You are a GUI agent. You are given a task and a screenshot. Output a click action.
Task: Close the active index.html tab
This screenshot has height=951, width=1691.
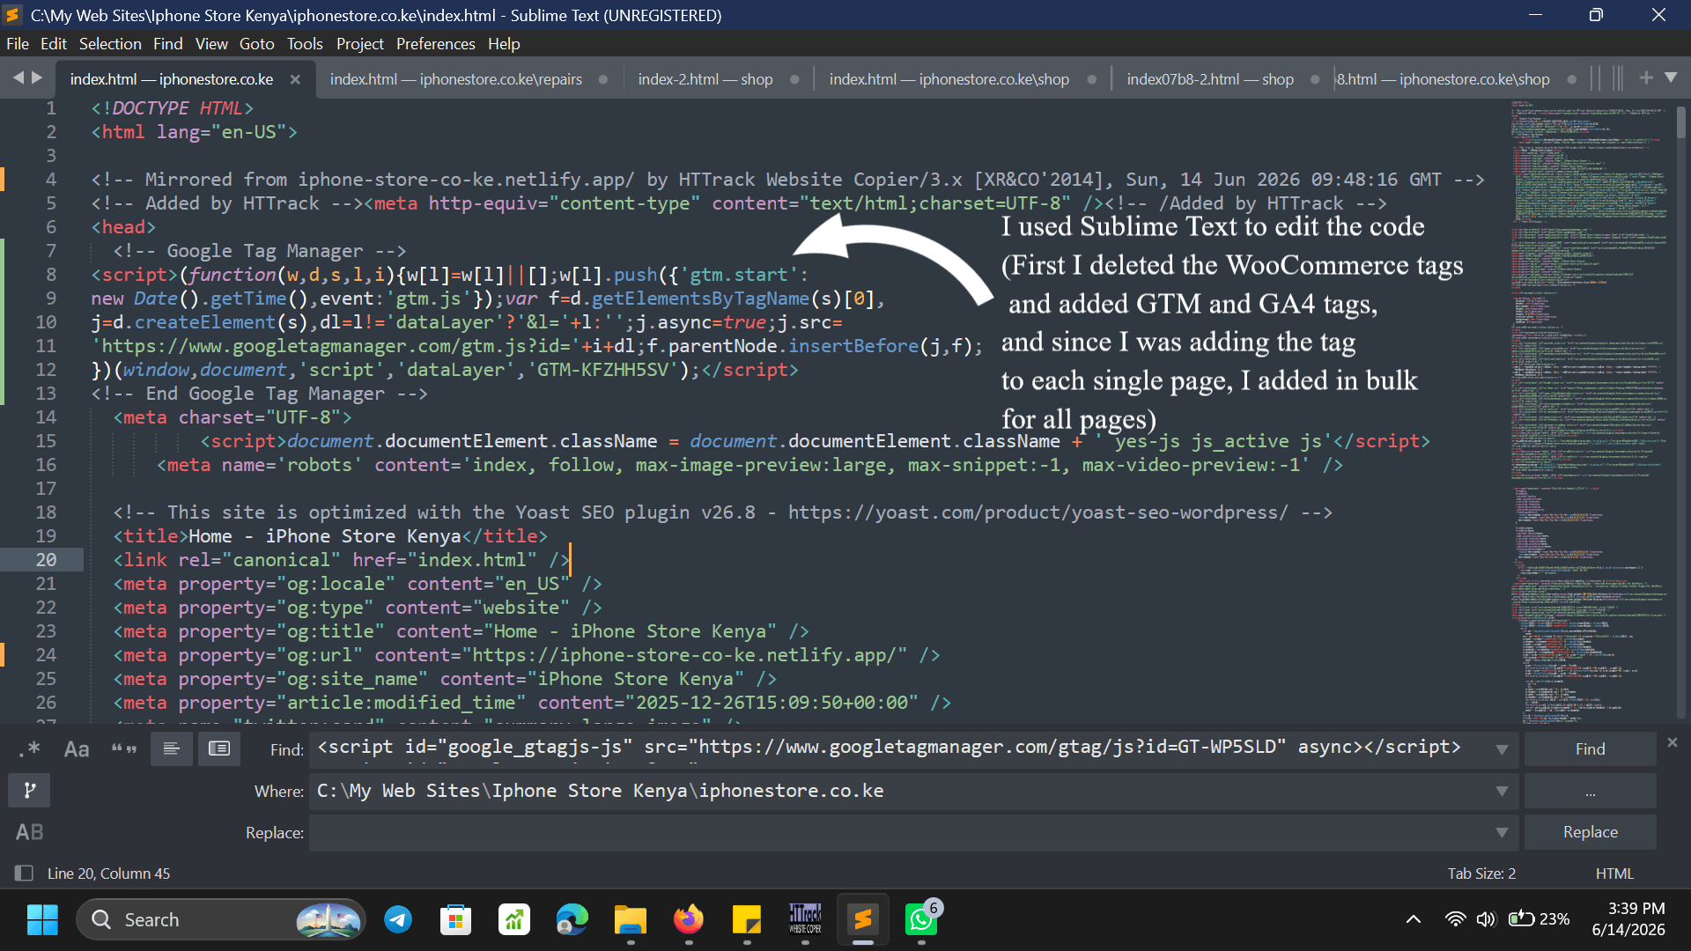click(x=295, y=79)
